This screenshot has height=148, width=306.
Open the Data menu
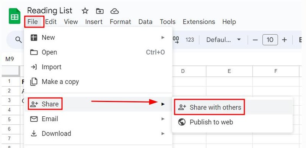pyautogui.click(x=145, y=22)
